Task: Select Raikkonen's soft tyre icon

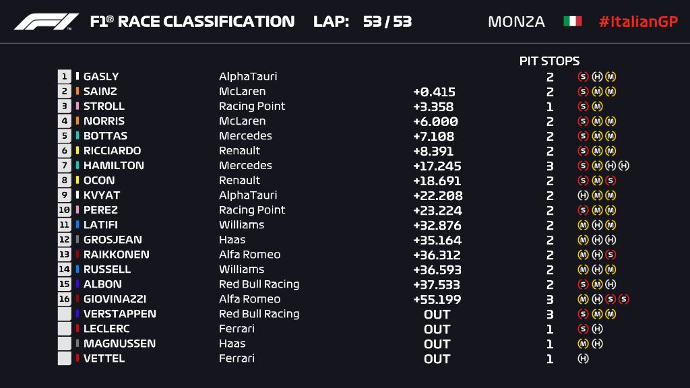Action: tap(610, 255)
